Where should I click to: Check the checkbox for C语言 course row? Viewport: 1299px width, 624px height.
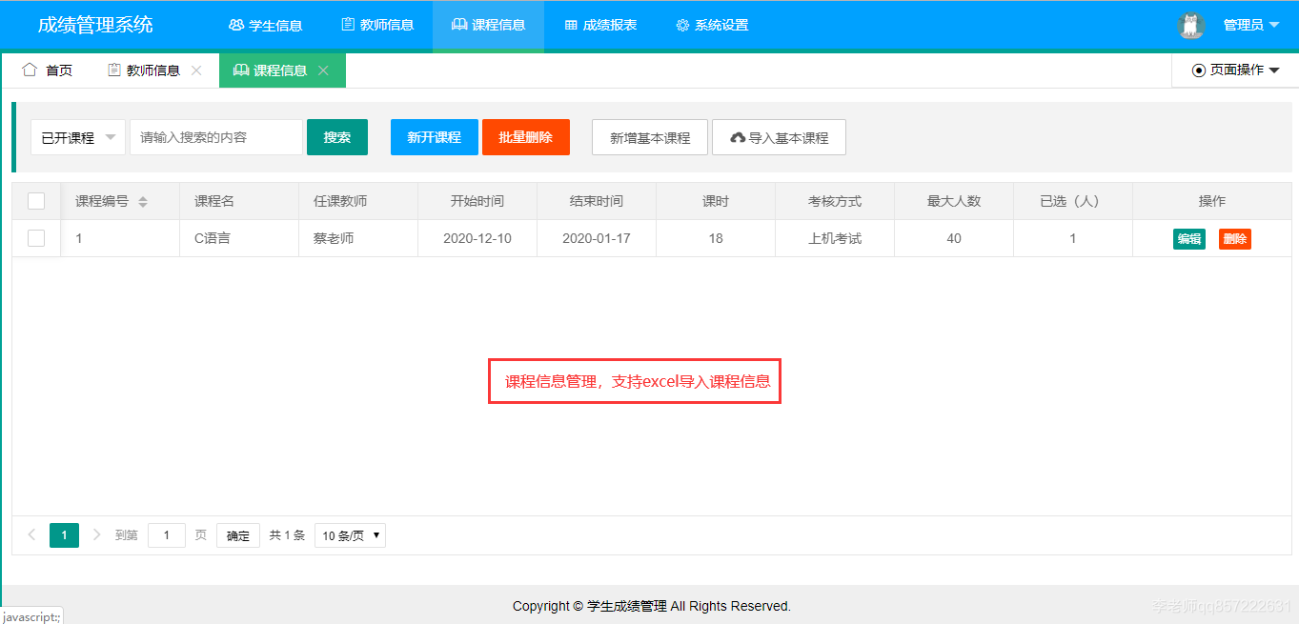pyautogui.click(x=36, y=238)
